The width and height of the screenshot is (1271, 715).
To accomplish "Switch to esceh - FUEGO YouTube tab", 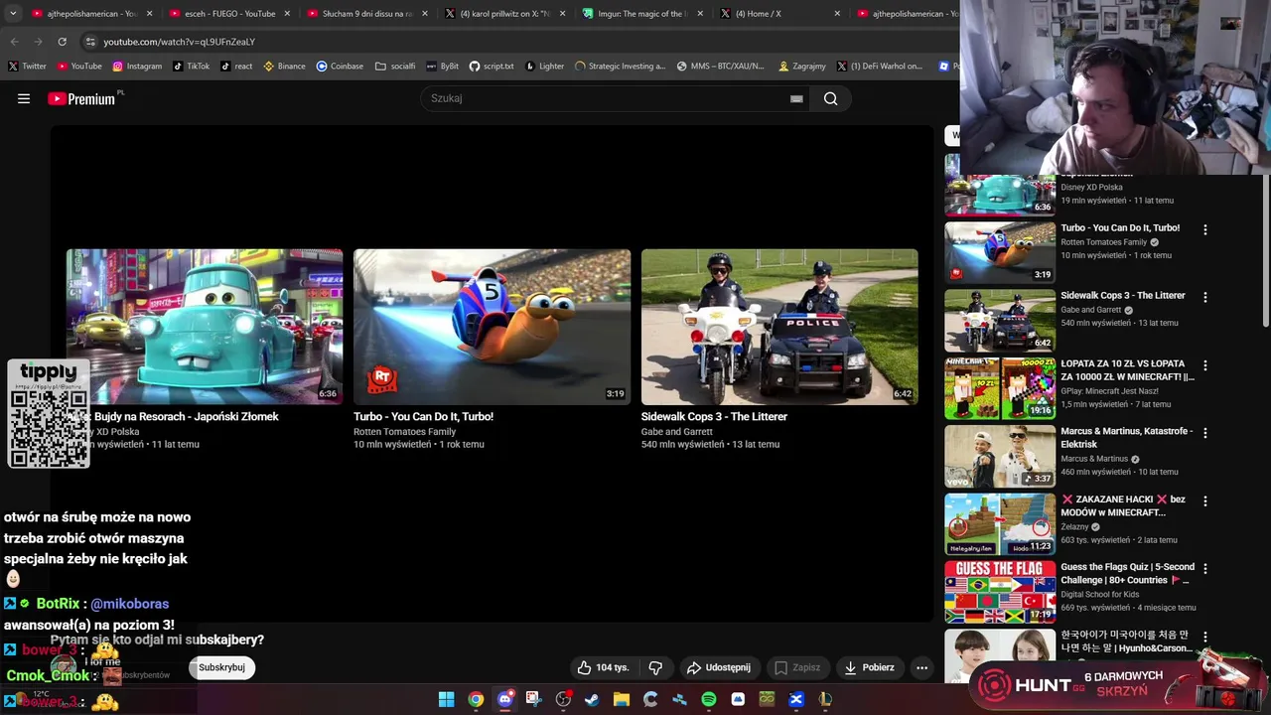I will point(229,14).
